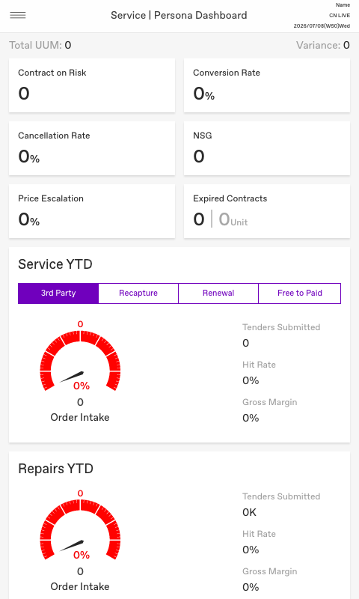This screenshot has width=359, height=599.
Task: Open the Cancellation Rate card
Action: point(92,148)
